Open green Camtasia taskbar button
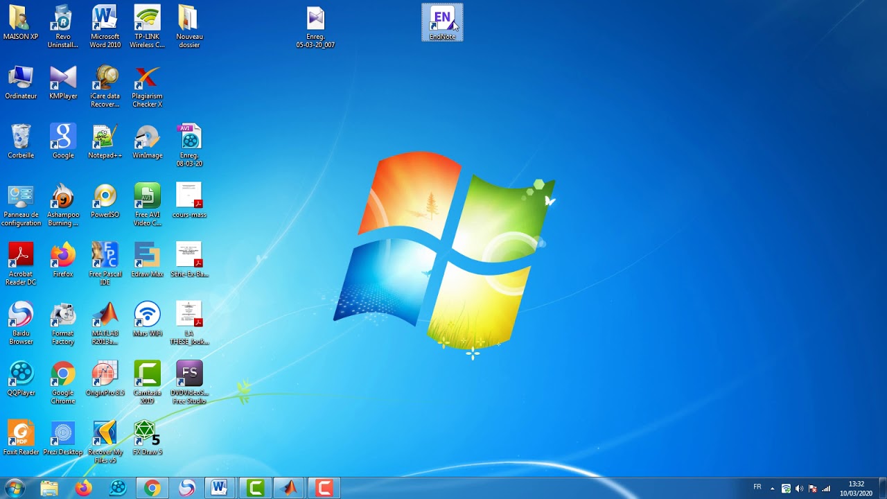This screenshot has width=887, height=499. coord(255,489)
